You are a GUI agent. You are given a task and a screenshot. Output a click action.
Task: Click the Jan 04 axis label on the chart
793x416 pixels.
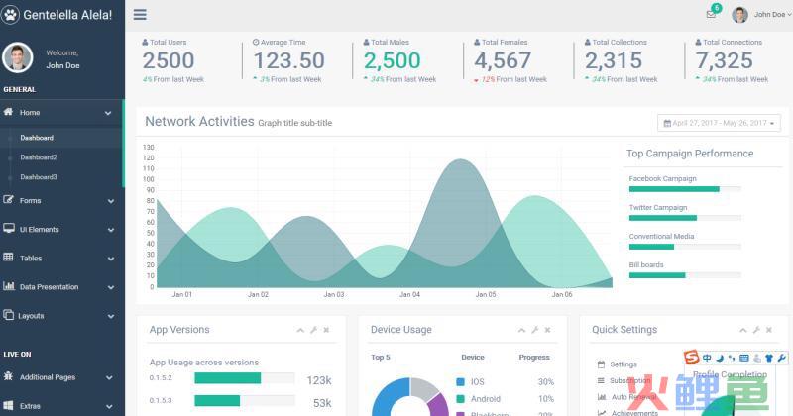[409, 294]
